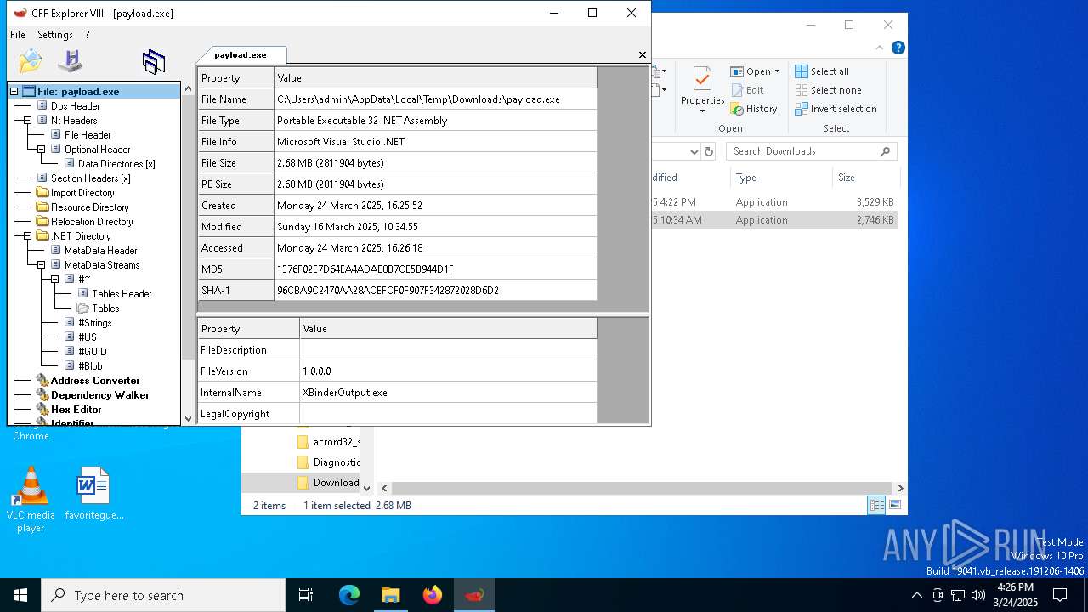1088x612 pixels.
Task: Select the #Strings stream
Action: [x=94, y=323]
